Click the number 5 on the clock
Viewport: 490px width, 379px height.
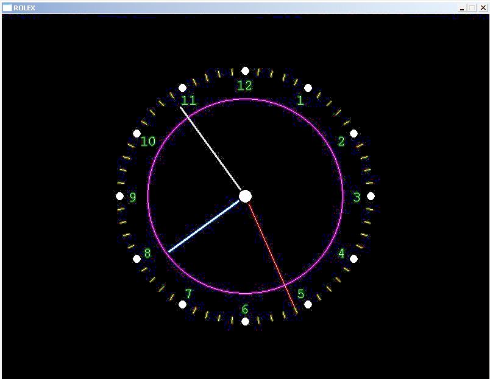(300, 294)
